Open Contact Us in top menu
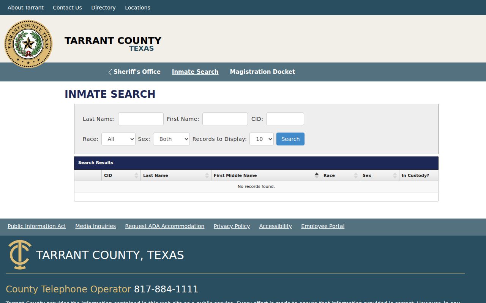 (67, 8)
